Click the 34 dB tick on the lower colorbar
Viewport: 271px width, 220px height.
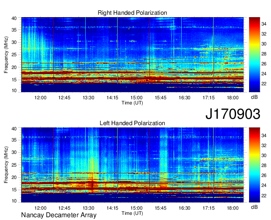(x=264, y=136)
